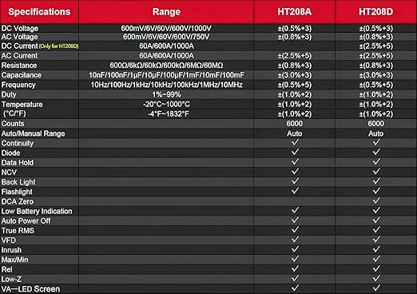Image resolution: width=417 pixels, height=294 pixels.
Task: Click the HT208A Continuity checkmark
Action: [295, 142]
